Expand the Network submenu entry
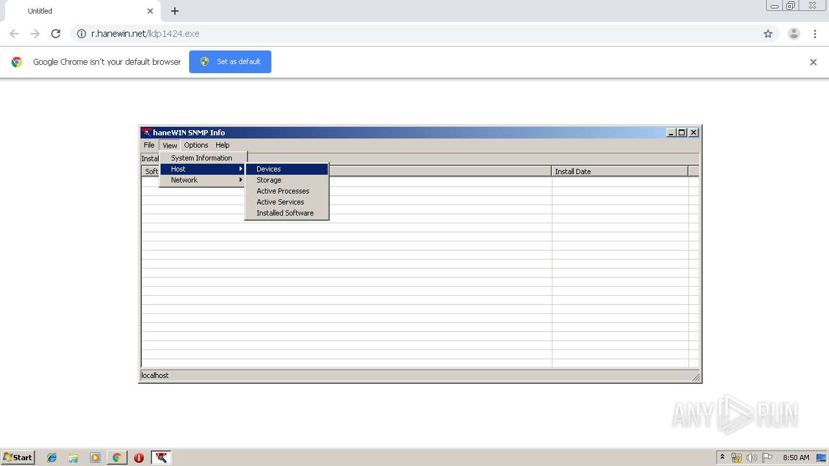829x466 pixels. (202, 180)
